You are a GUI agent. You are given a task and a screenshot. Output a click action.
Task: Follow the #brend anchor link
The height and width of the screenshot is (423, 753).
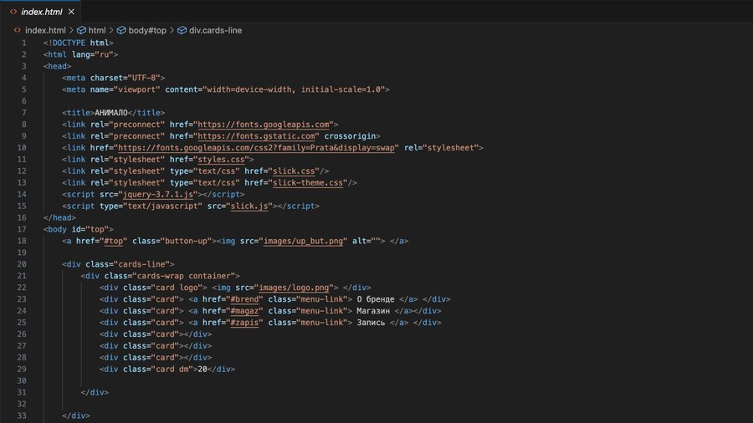coord(244,299)
